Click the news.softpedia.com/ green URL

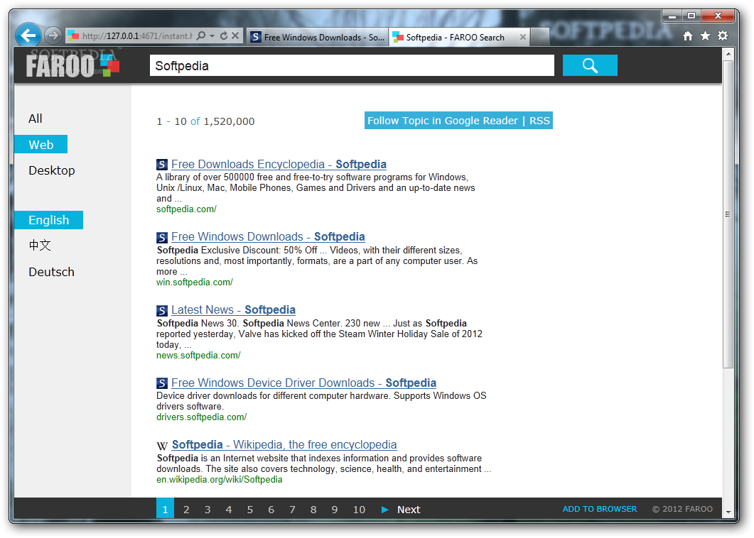click(x=198, y=355)
